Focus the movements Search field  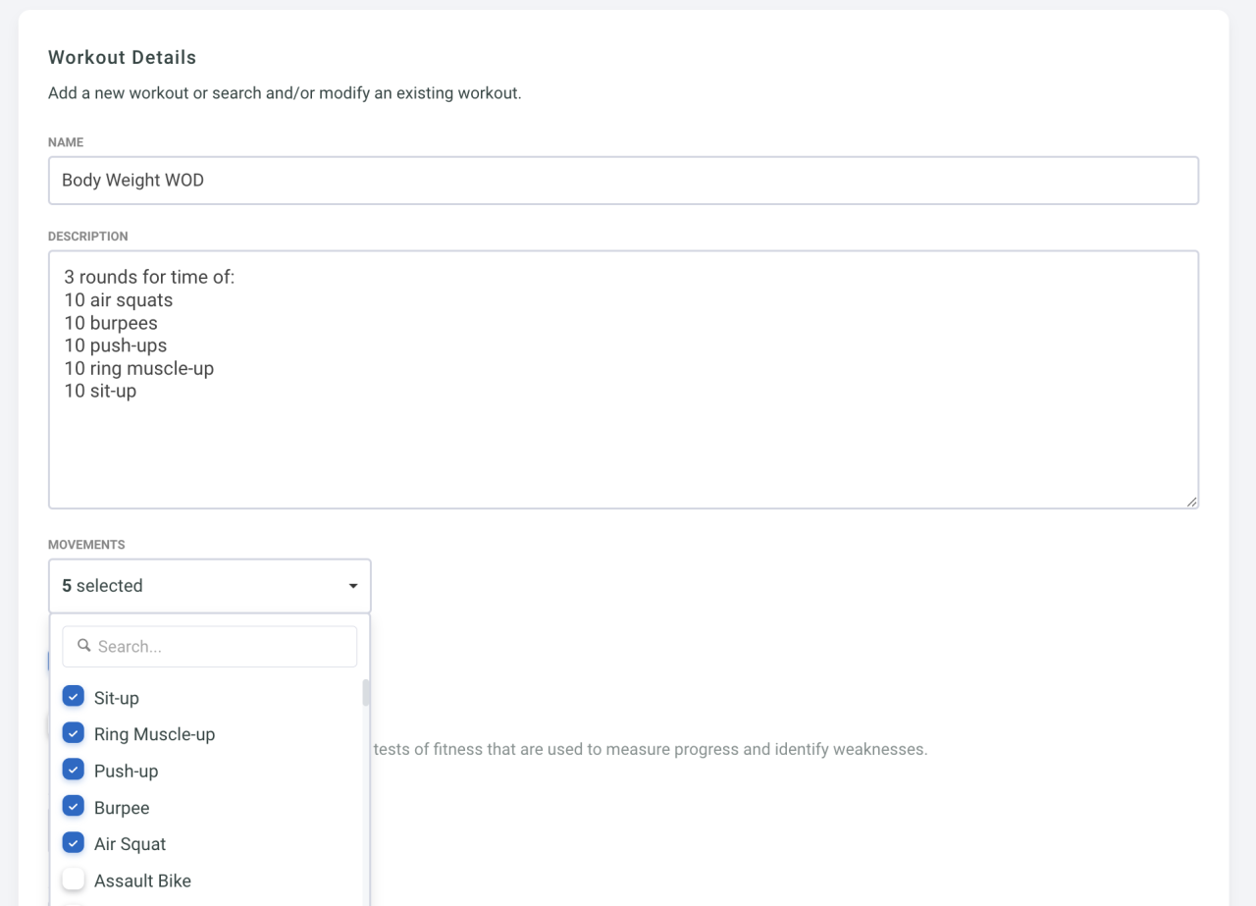[221, 647]
